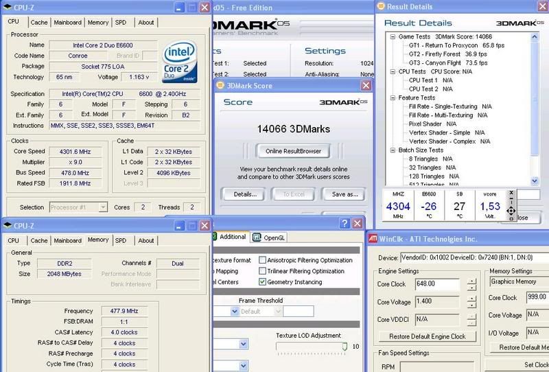Image resolution: width=549 pixels, height=372 pixels.
Task: Decrease Core Voltage with the down stepper arrow
Action: pos(471,305)
